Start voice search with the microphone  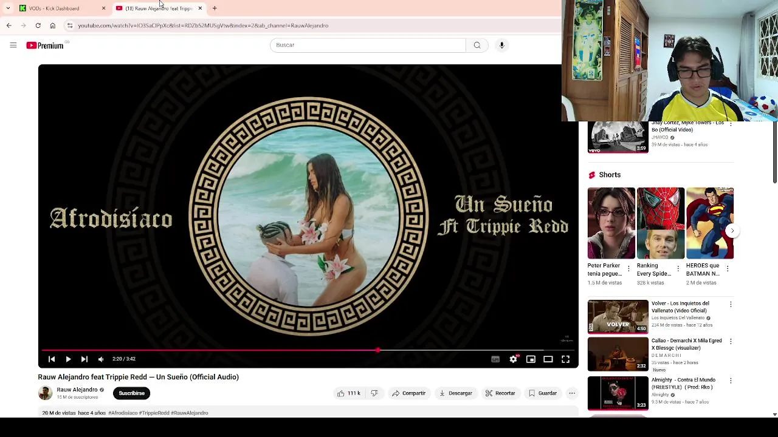pos(501,45)
